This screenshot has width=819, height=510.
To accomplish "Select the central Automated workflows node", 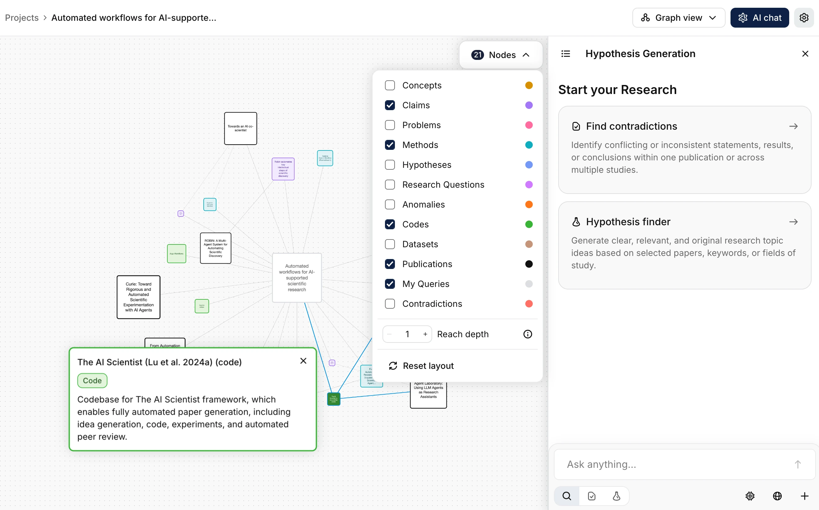I will pyautogui.click(x=297, y=278).
